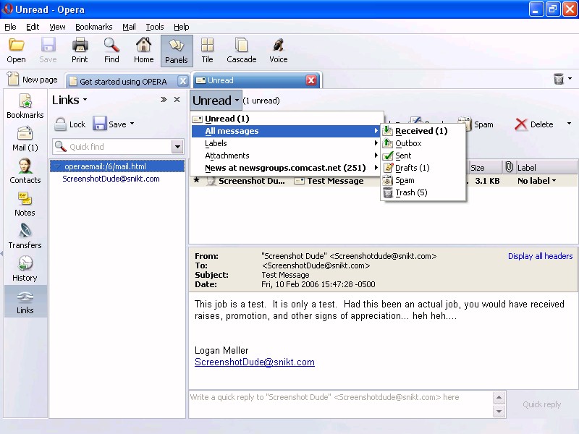Image resolution: width=579 pixels, height=434 pixels.
Task: Click the Voice toolbar icon
Action: [x=278, y=51]
